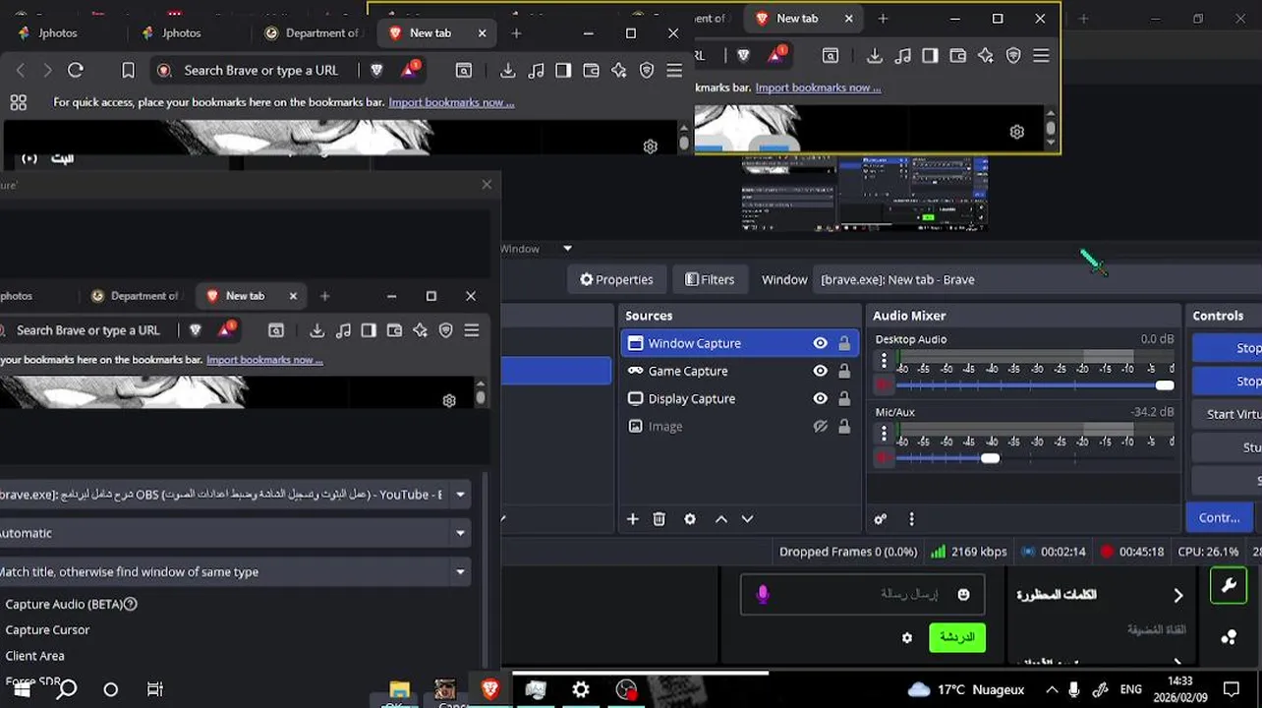Mute the Mic/Aux channel
The image size is (1262, 708).
point(883,458)
